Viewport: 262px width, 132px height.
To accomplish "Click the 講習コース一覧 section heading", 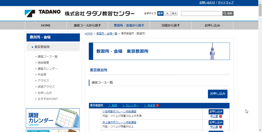I will [x=102, y=83].
